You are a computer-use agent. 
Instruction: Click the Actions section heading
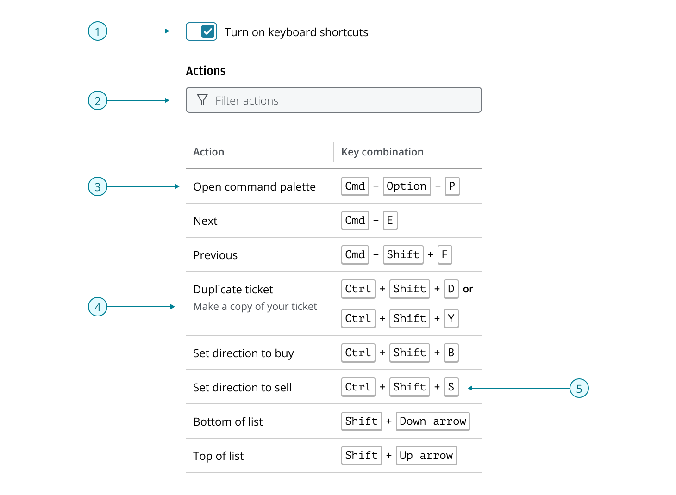click(206, 70)
